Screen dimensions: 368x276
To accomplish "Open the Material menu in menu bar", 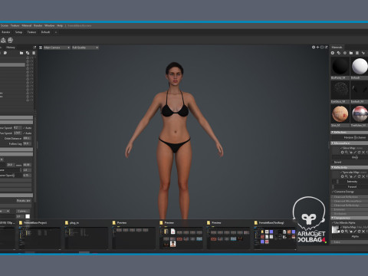I will 27,25.
